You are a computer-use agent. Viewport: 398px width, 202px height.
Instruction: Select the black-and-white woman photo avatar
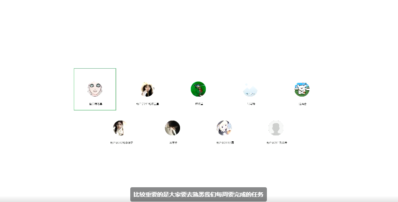[x=121, y=128]
